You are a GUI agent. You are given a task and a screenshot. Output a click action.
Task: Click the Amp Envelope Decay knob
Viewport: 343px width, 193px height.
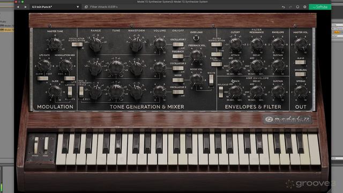[x=257, y=91]
